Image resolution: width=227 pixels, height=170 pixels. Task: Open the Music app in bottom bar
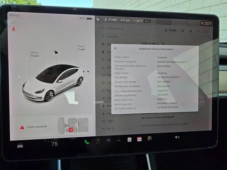click(x=98, y=141)
